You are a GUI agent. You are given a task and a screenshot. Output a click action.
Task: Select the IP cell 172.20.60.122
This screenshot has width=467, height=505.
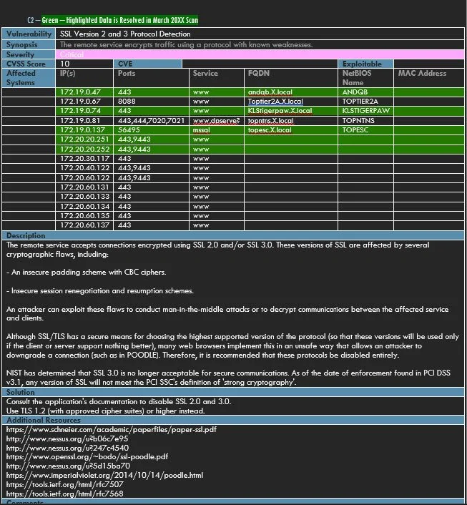click(x=84, y=178)
